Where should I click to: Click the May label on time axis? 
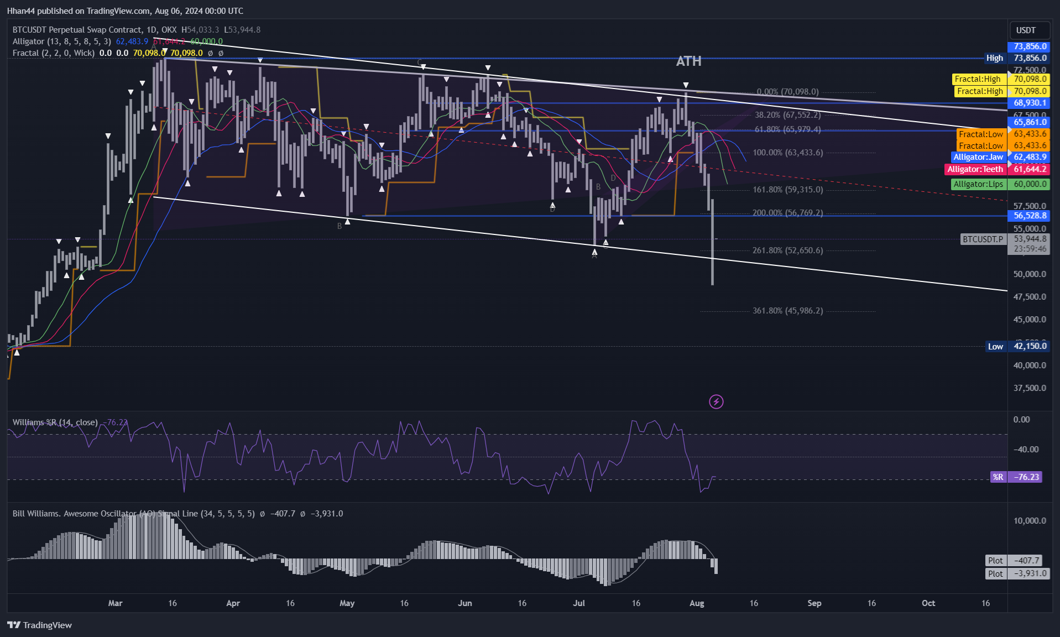click(347, 603)
